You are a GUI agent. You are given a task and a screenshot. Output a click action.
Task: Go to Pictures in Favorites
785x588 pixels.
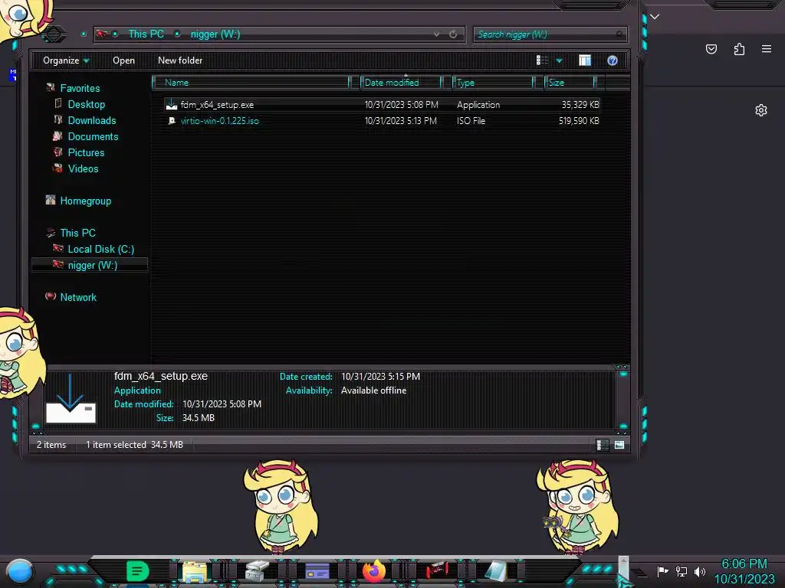[x=86, y=152]
